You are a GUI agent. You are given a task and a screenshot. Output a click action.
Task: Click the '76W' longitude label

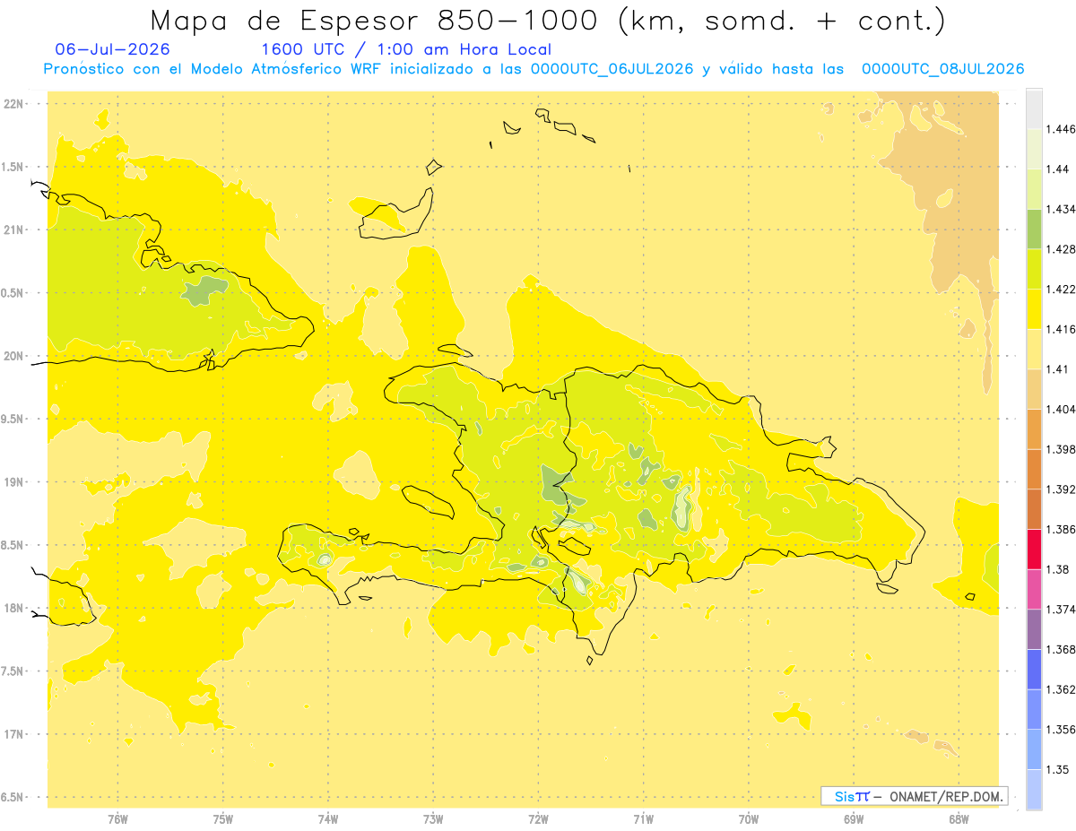(x=117, y=818)
